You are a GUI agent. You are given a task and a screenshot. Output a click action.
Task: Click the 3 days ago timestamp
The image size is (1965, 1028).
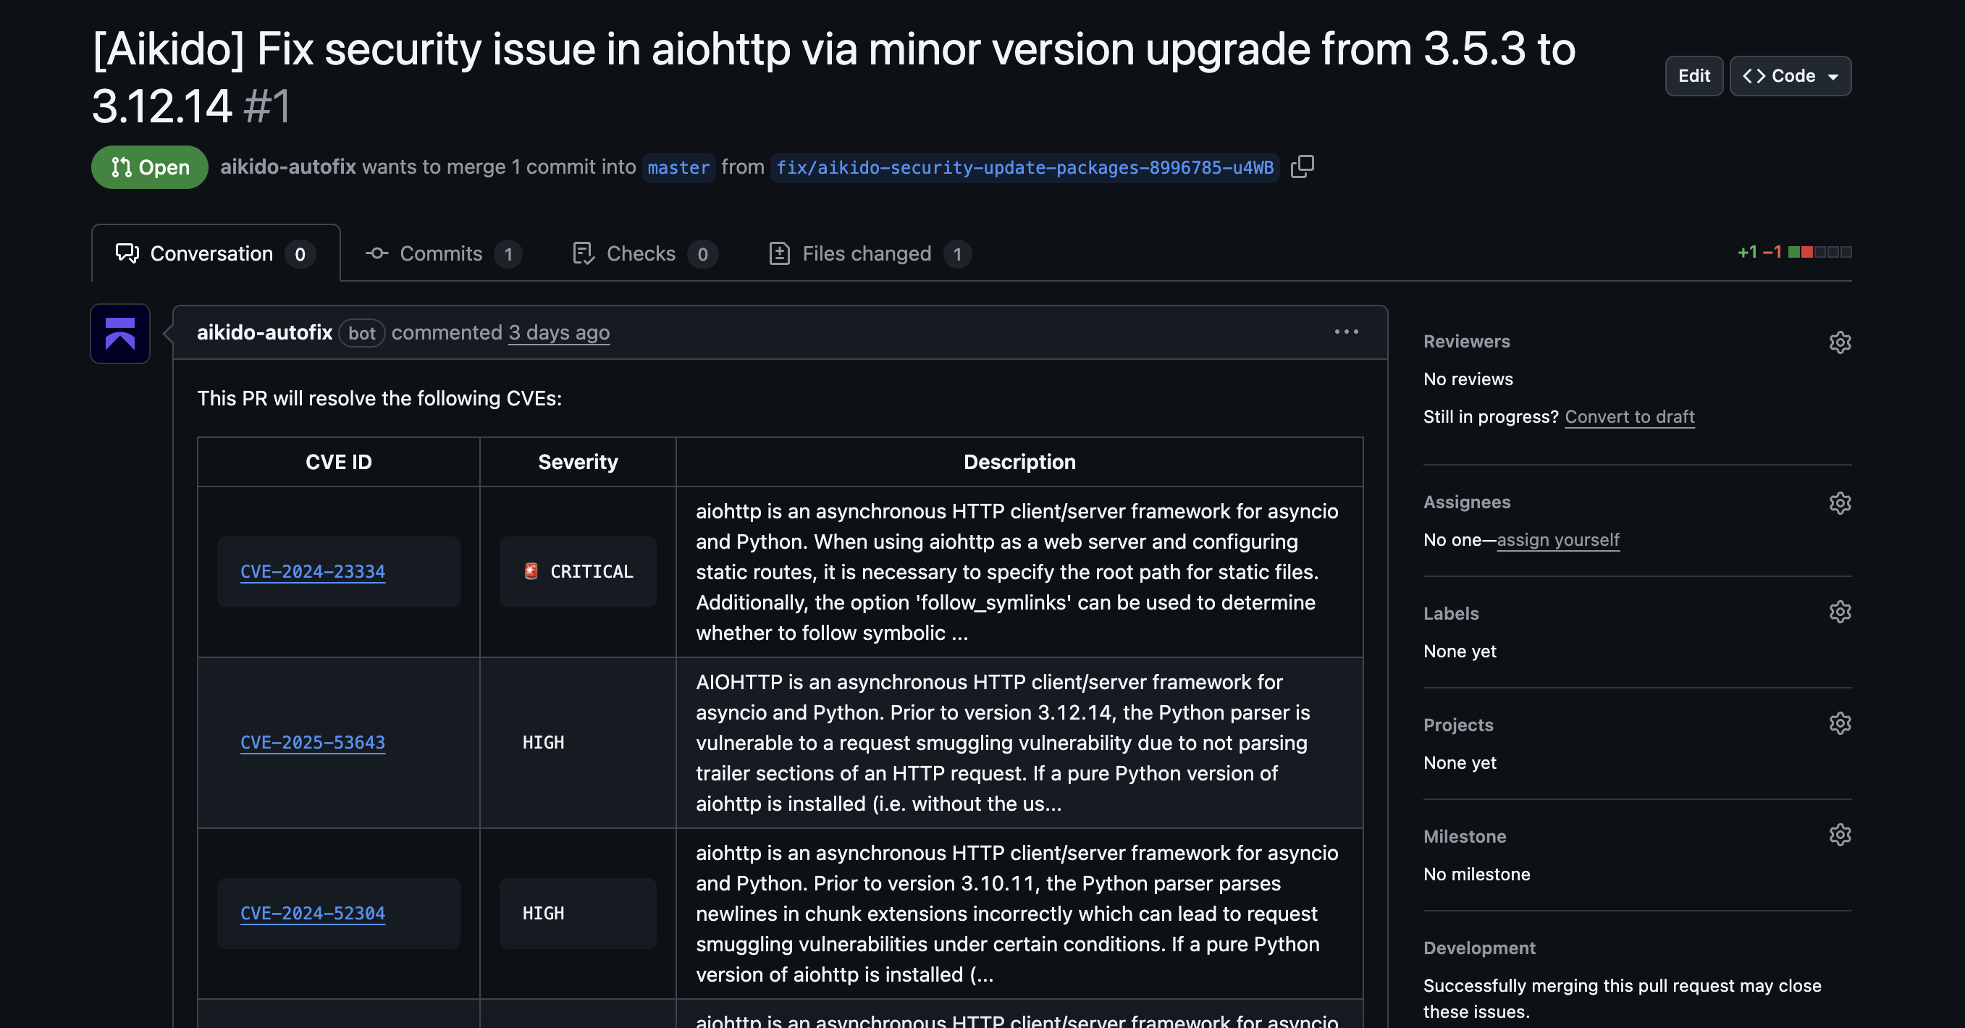point(558,333)
